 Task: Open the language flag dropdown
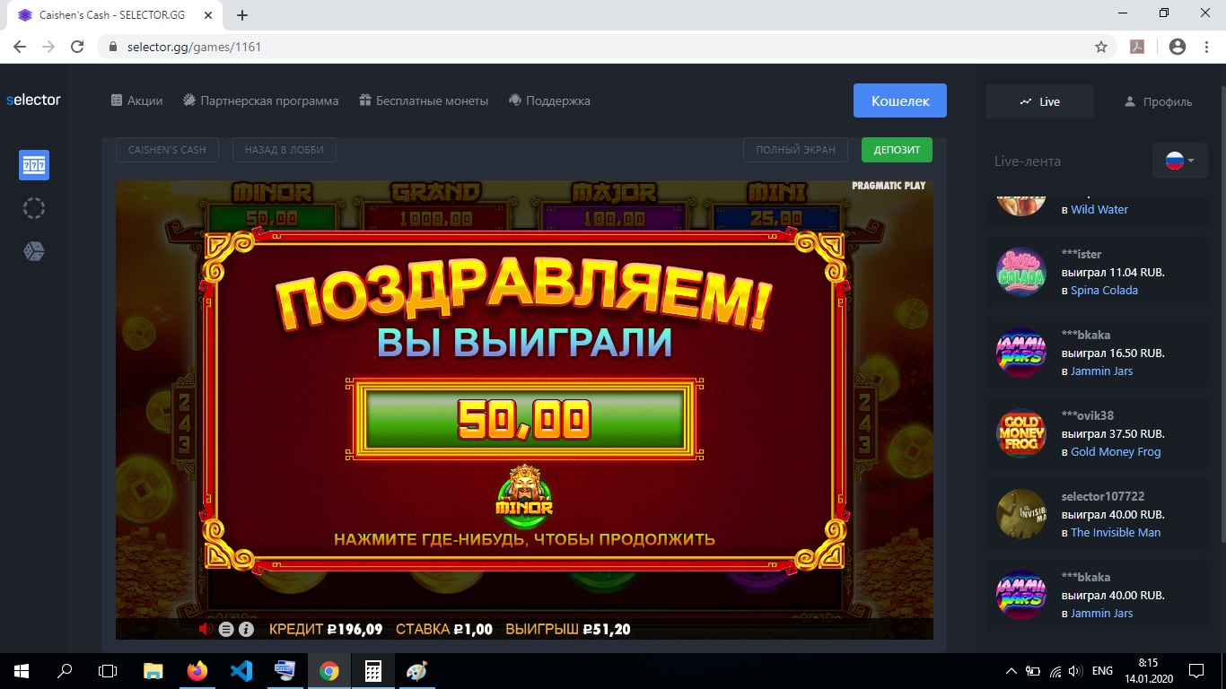click(1180, 161)
